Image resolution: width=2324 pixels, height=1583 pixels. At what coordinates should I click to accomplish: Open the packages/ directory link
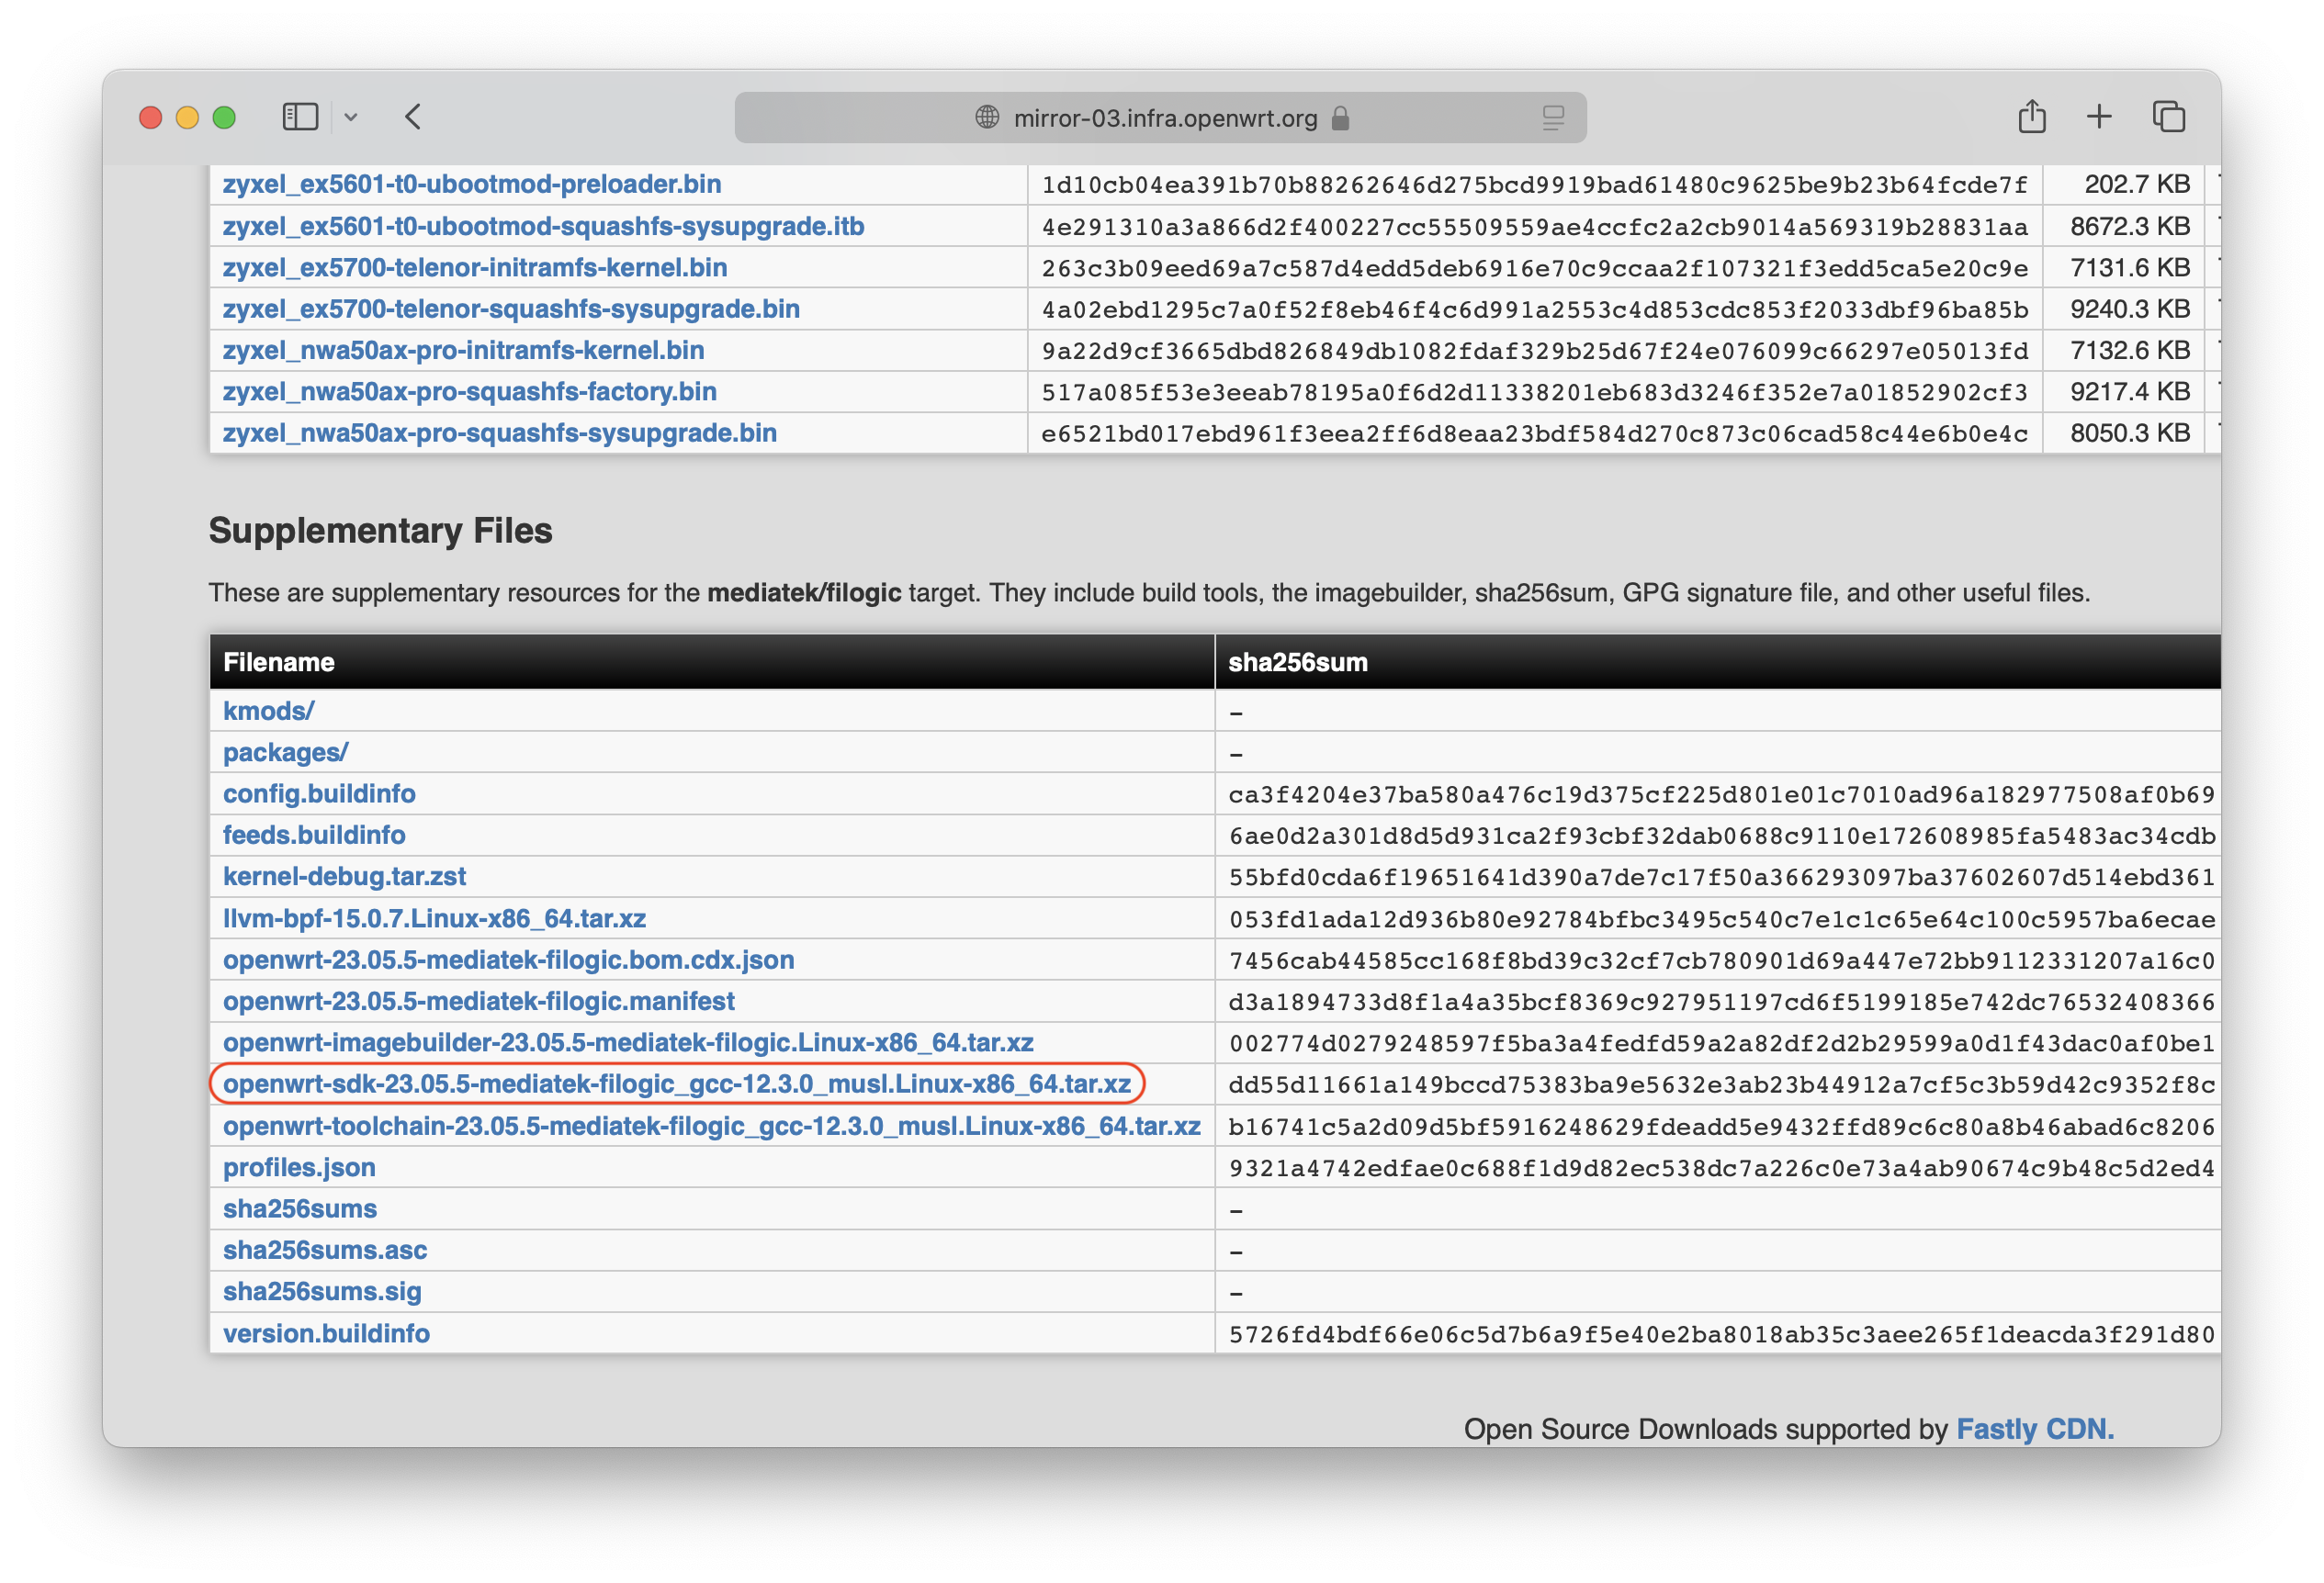click(x=285, y=753)
